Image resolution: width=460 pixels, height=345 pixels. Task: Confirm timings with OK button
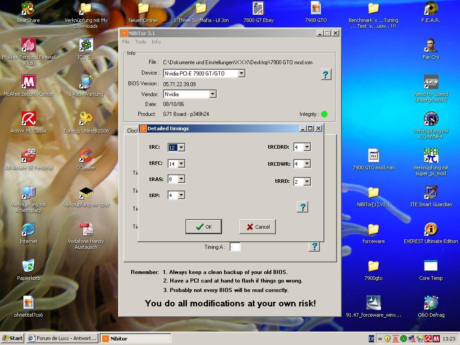pos(203,226)
